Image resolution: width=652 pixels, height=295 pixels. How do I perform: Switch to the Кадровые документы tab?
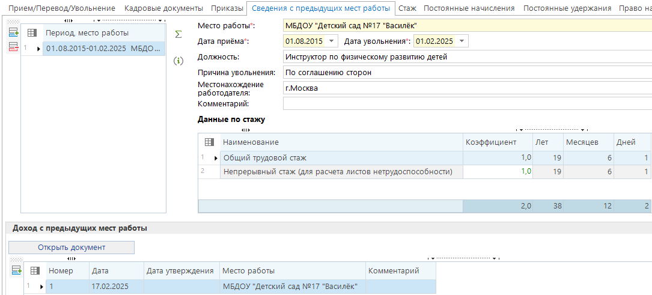(163, 8)
